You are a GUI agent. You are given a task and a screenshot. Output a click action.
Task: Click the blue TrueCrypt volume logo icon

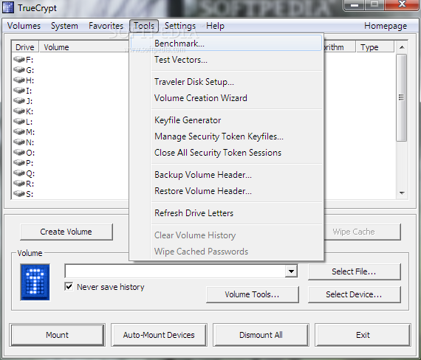(35, 282)
